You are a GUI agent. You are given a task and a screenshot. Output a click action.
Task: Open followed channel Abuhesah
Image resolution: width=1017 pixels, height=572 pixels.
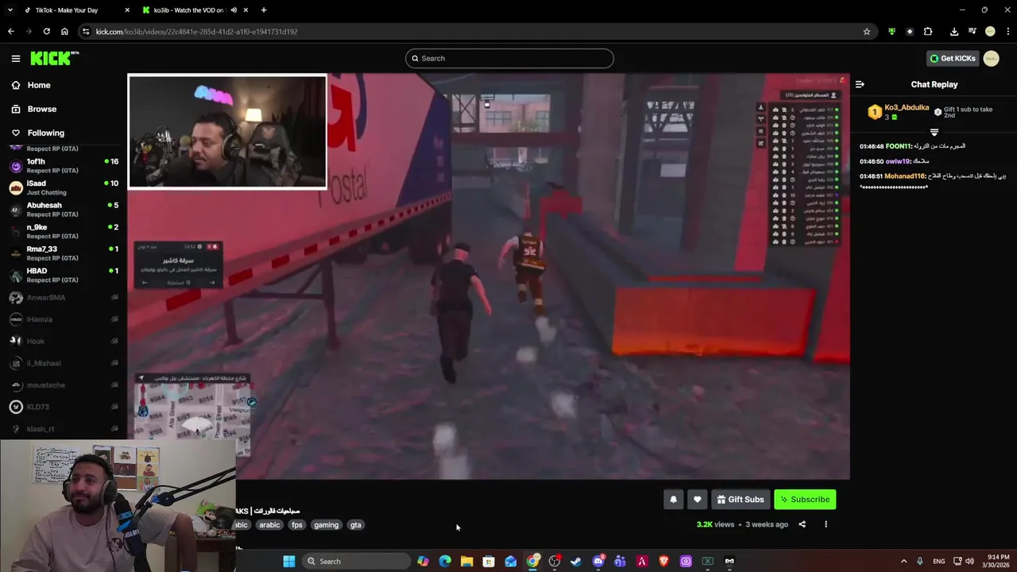pos(64,210)
